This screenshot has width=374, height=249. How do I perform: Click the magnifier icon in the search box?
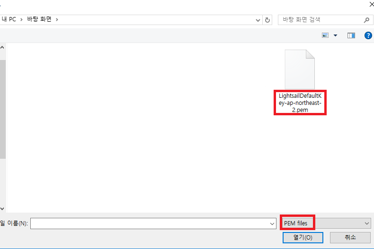[366, 20]
